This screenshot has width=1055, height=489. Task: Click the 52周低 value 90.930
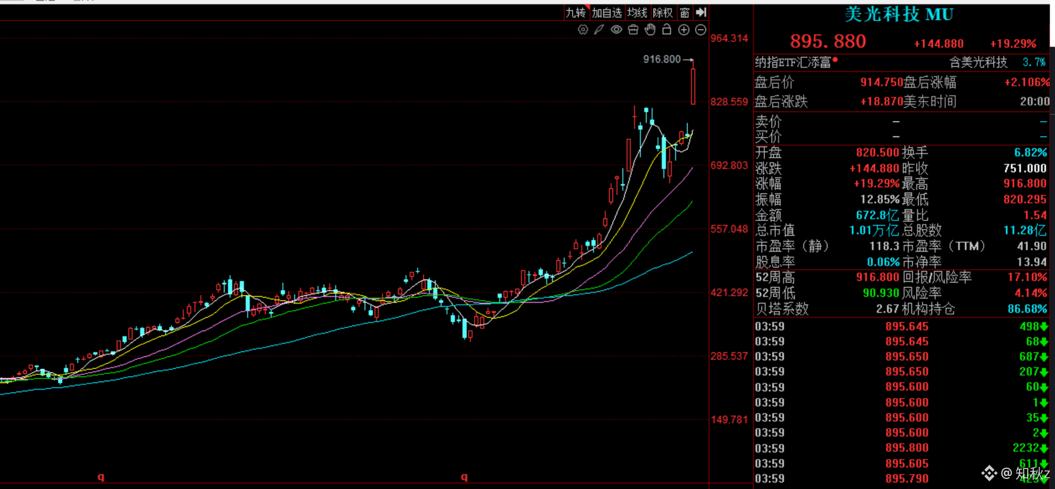881,293
